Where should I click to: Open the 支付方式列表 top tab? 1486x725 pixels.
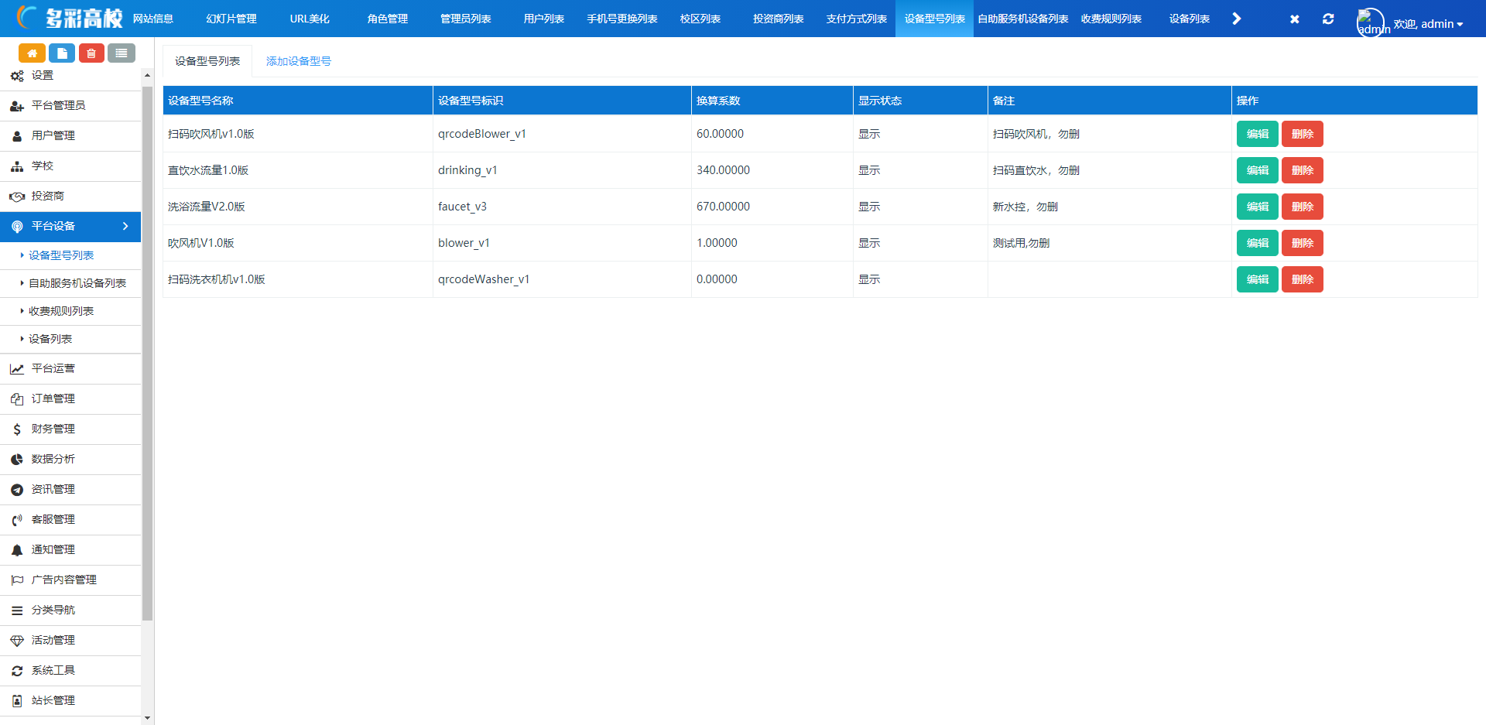click(x=856, y=19)
